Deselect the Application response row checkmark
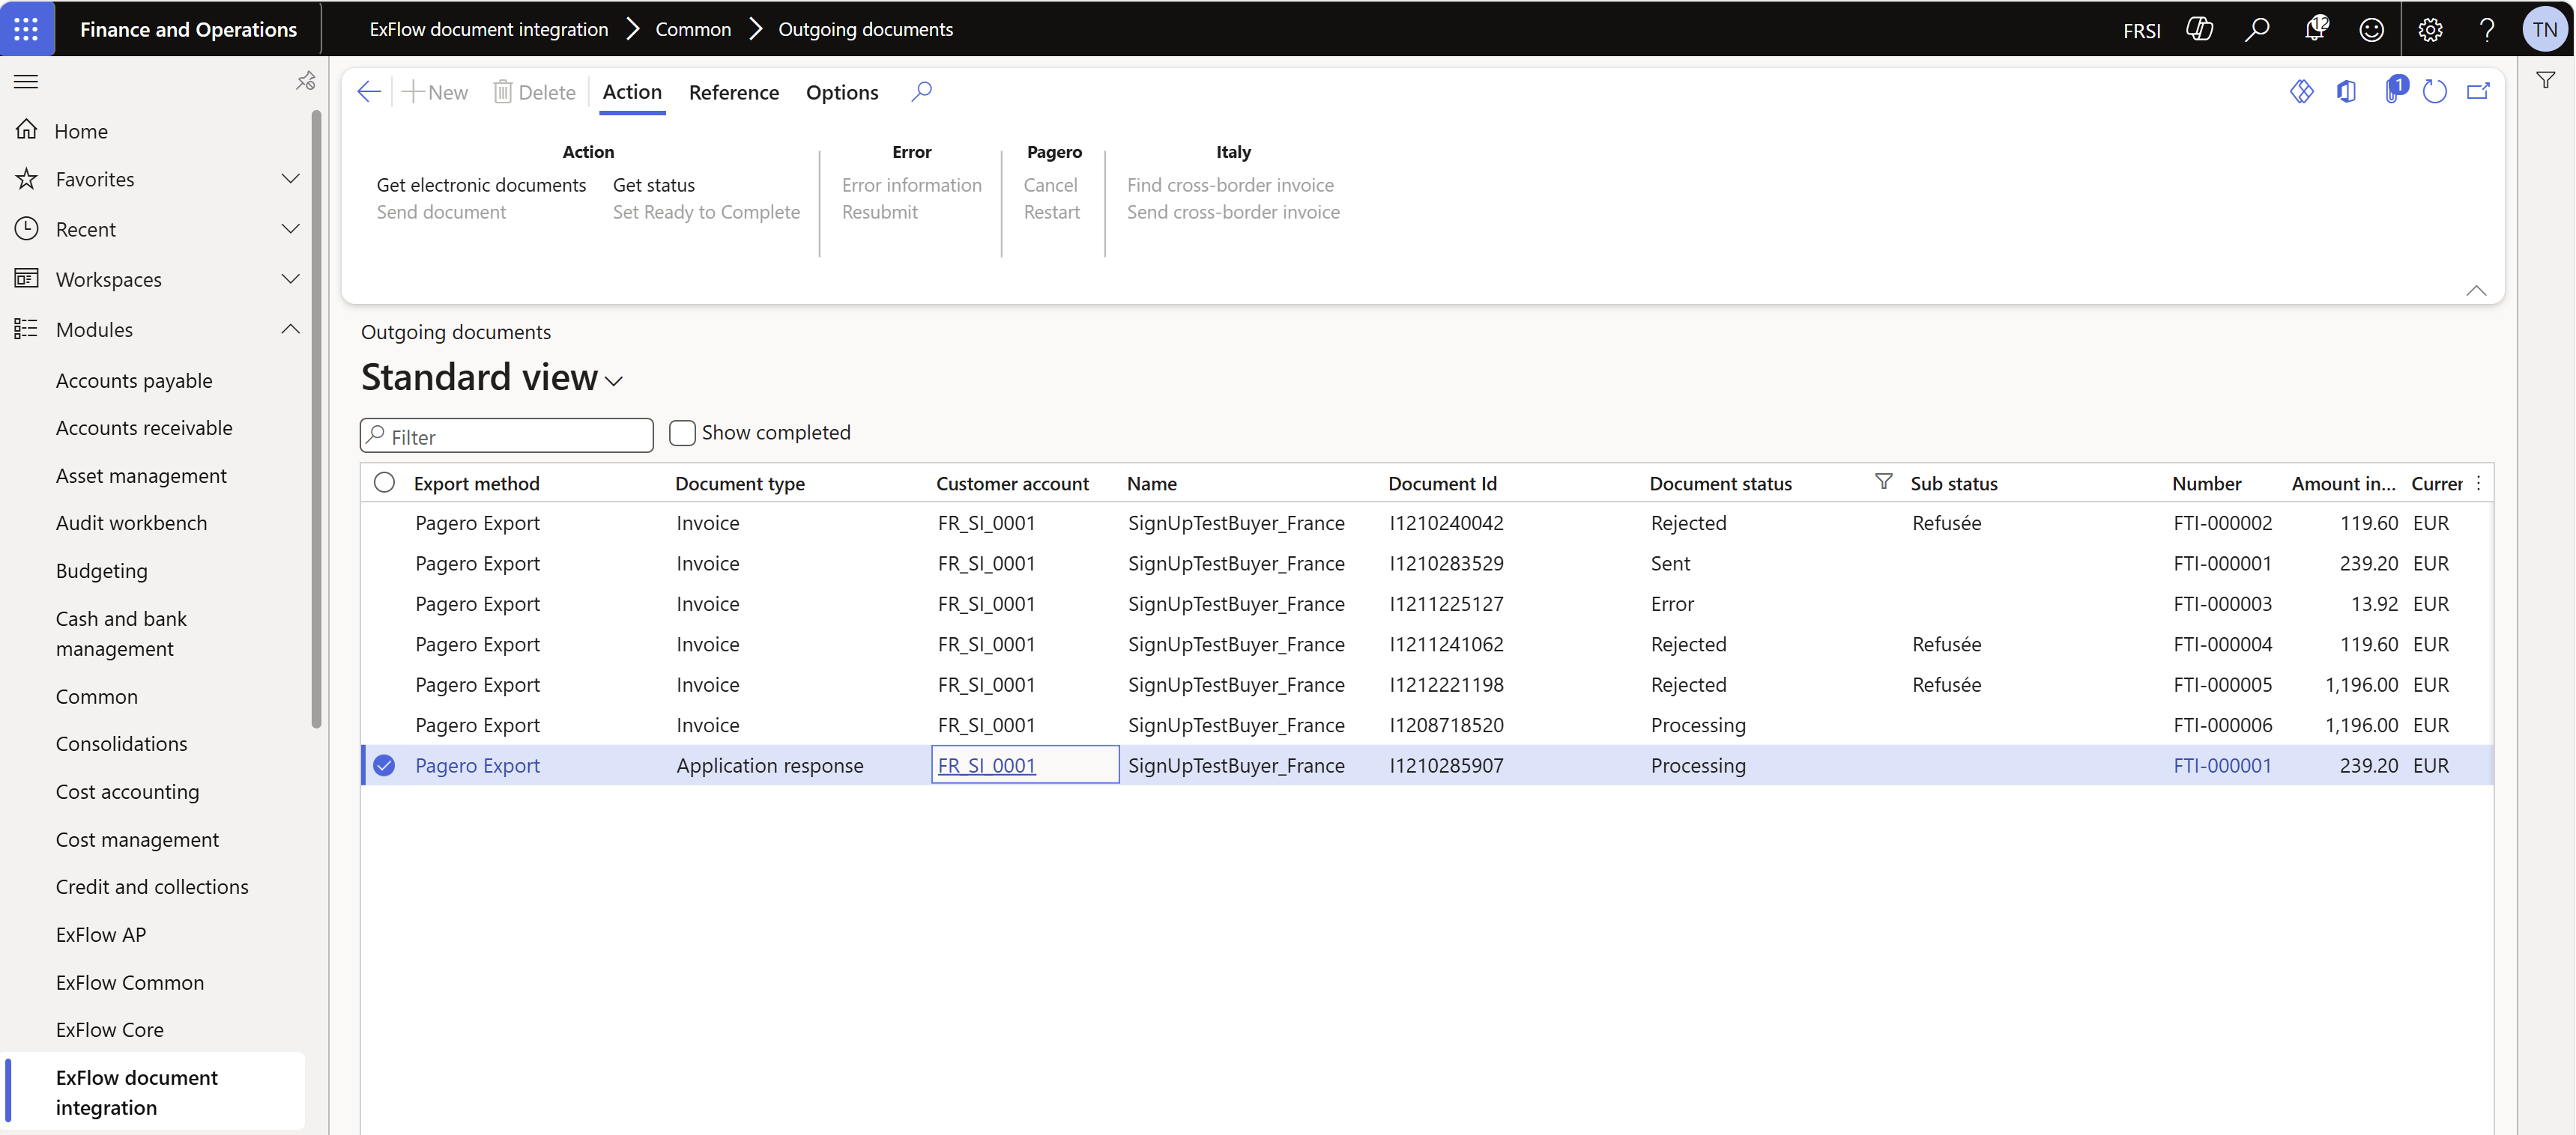 (x=384, y=765)
